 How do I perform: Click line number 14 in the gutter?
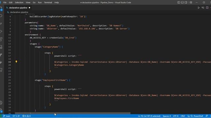[x=10, y=47]
